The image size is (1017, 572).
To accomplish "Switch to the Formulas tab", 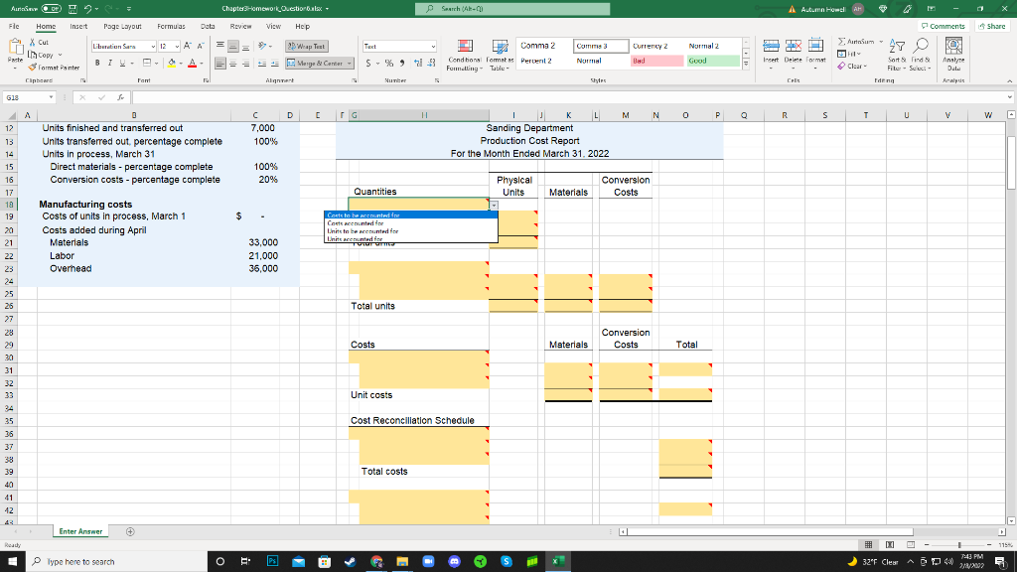I will coord(171,27).
